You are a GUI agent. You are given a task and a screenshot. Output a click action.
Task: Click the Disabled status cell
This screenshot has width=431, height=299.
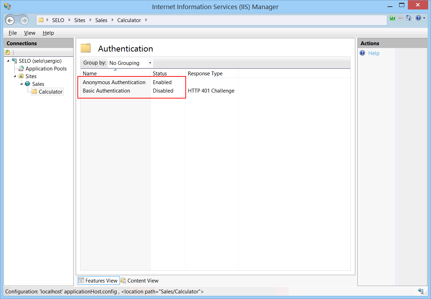click(x=163, y=91)
